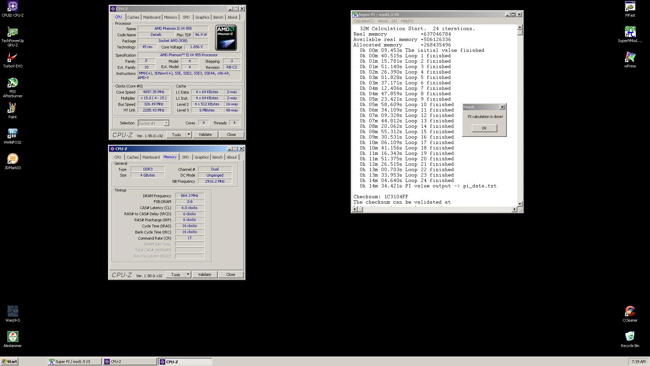Click Tools button in bottom CPU-Z window
Screen dimensions: 650x366
coord(176,274)
